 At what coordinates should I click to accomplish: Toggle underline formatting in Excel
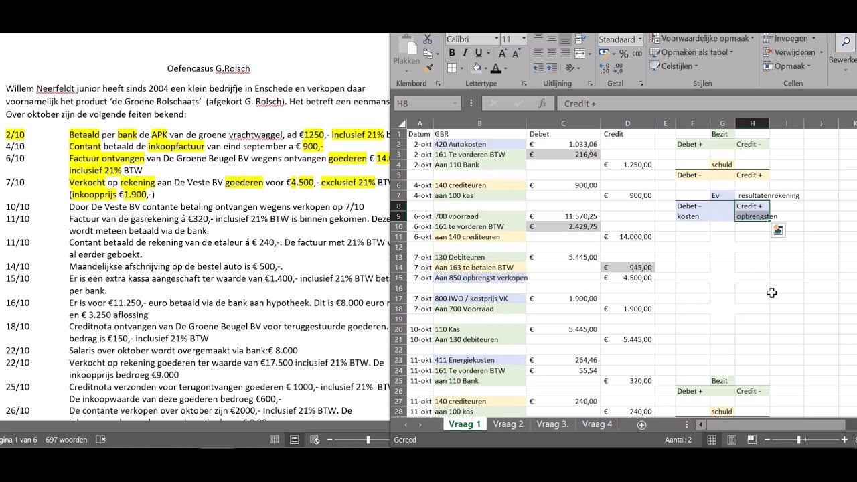pyautogui.click(x=479, y=52)
